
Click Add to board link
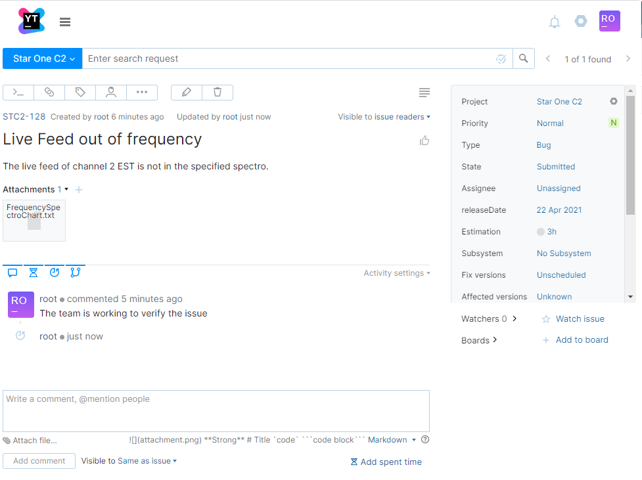[x=582, y=340]
